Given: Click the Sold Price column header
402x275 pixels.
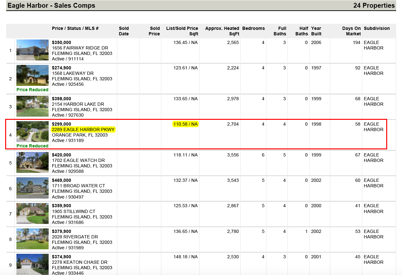Looking at the screenshot, I should click(x=154, y=31).
